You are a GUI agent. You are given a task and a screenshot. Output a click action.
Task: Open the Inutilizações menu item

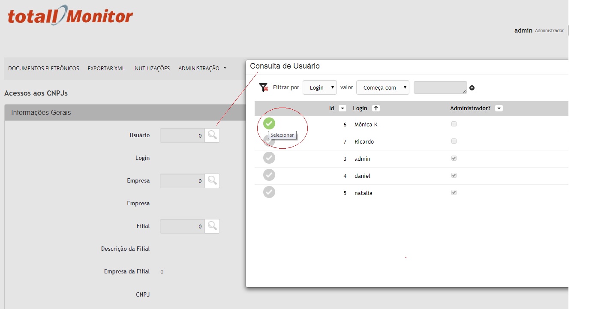pos(151,68)
